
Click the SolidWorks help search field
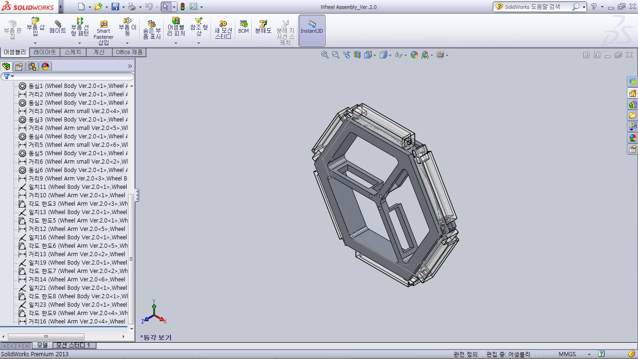pyautogui.click(x=537, y=7)
